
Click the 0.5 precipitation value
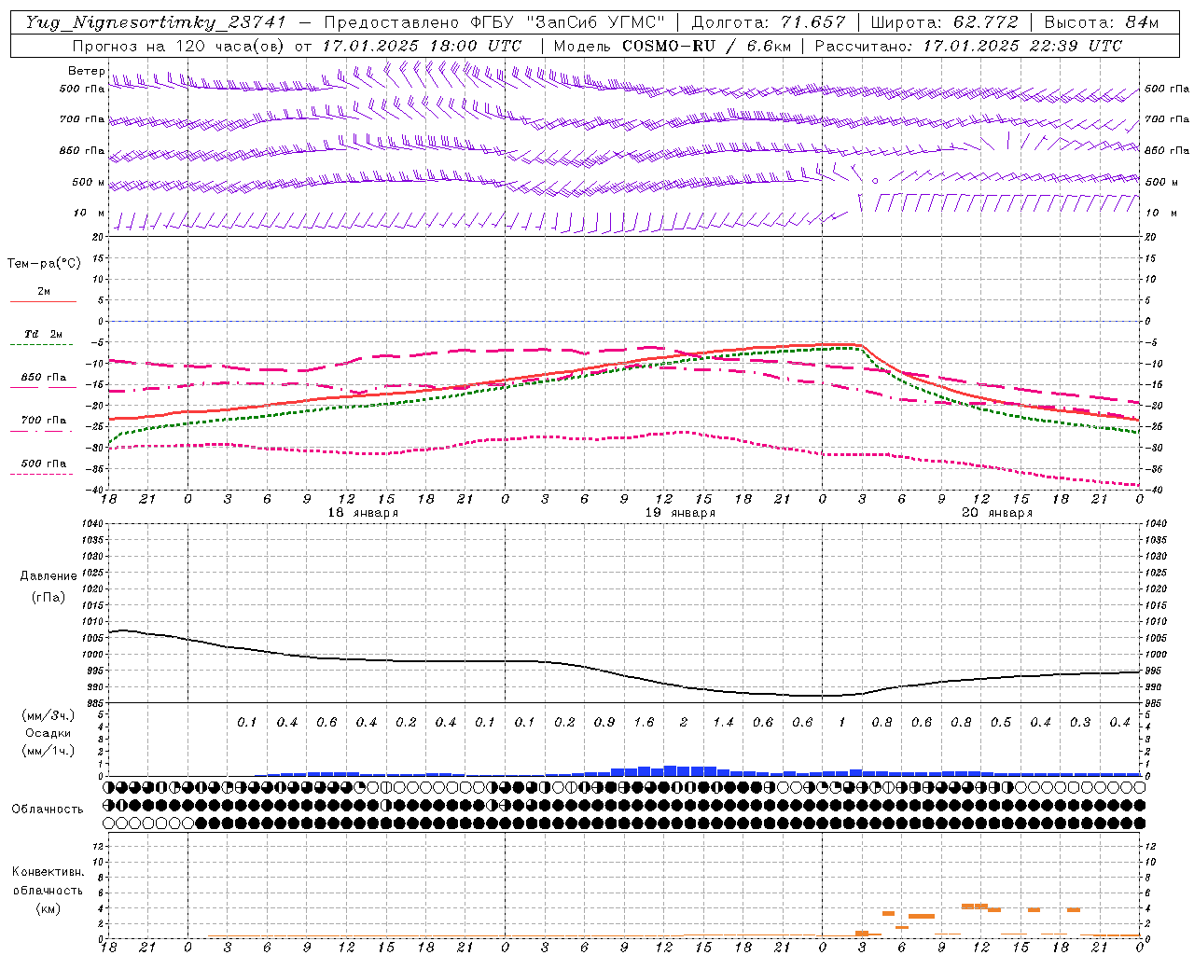point(1001,722)
